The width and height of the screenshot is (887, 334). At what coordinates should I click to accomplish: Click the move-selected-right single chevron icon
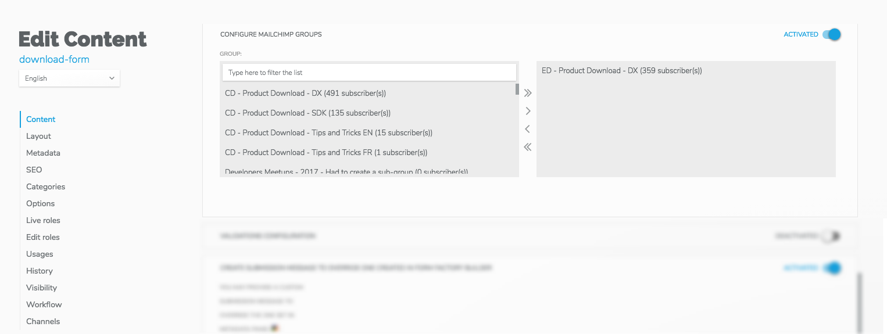(x=528, y=111)
